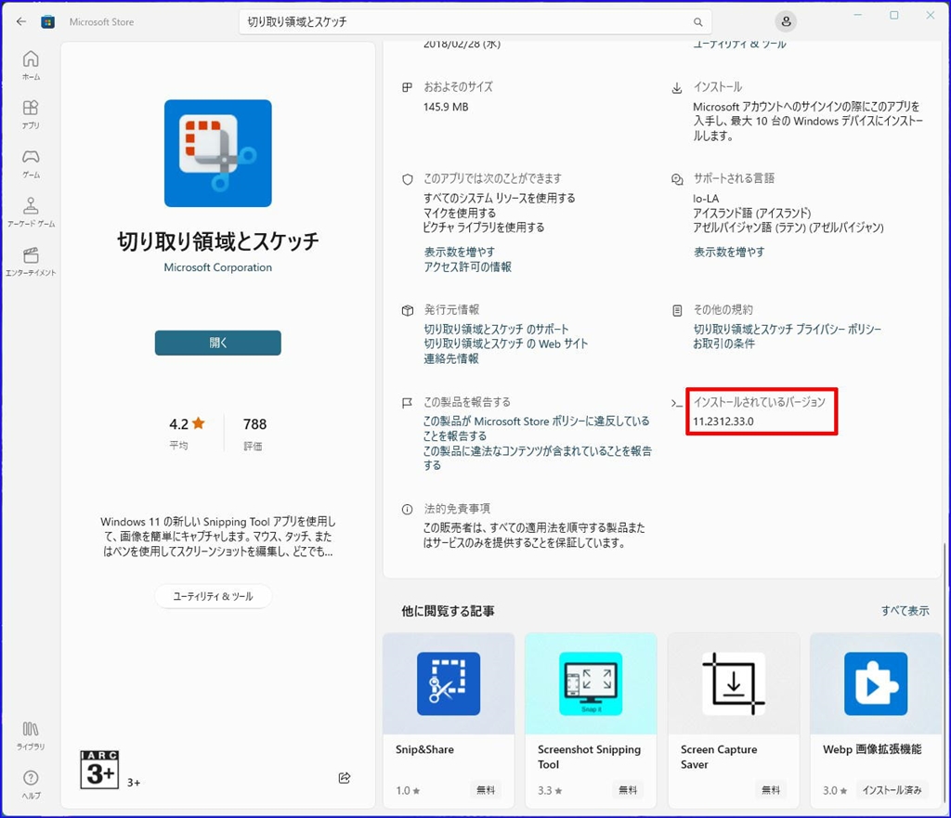Open ヘルプ in the sidebar
Viewport: 951px width, 818px height.
pyautogui.click(x=31, y=785)
